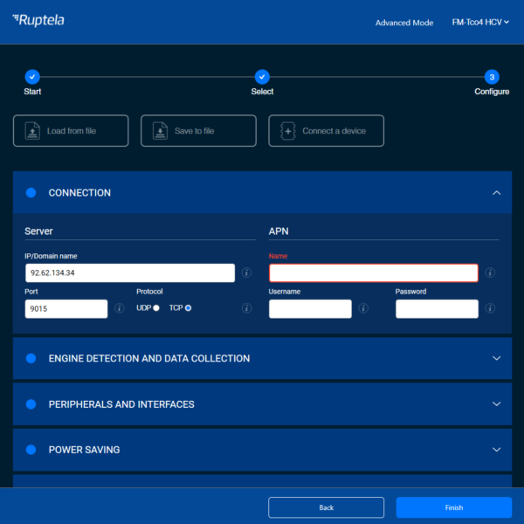Expand Engine Detection and Data Collection section

pyautogui.click(x=496, y=358)
